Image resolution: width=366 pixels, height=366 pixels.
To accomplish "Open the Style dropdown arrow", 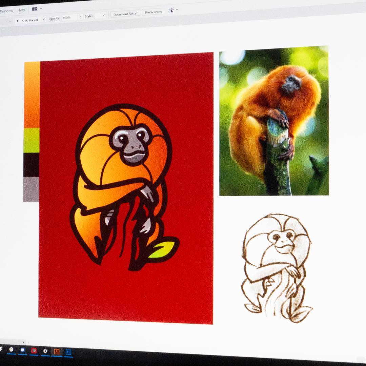I will [x=104, y=15].
